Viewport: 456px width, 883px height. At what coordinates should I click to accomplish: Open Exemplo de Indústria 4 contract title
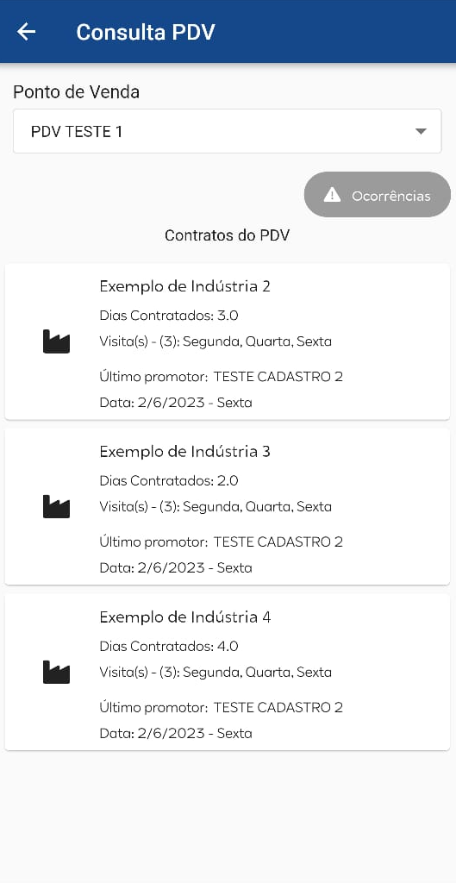point(185,617)
